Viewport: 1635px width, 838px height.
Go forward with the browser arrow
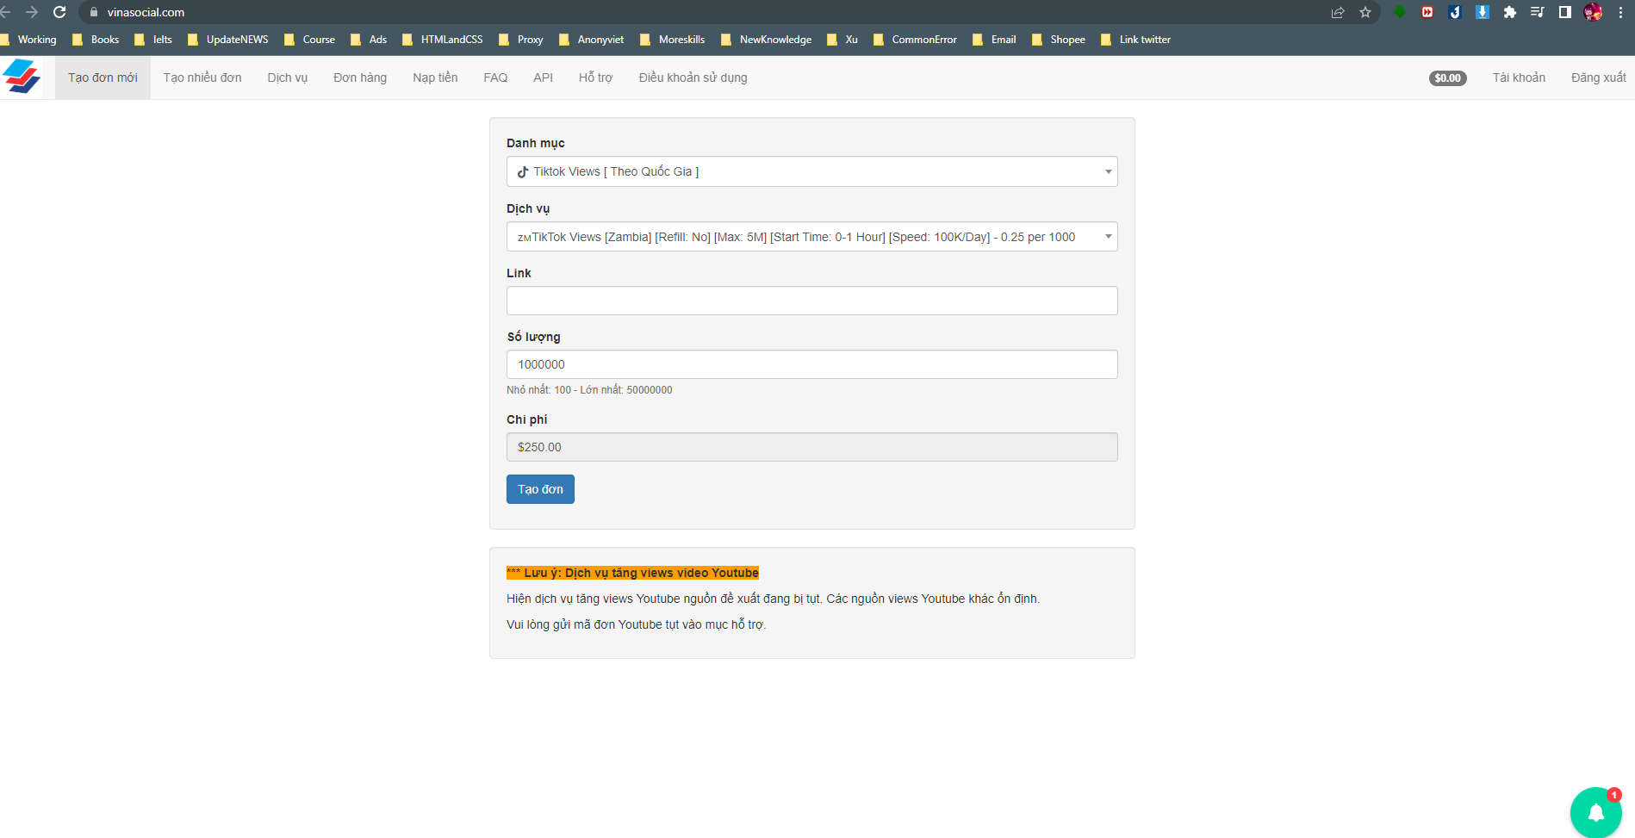pos(32,12)
